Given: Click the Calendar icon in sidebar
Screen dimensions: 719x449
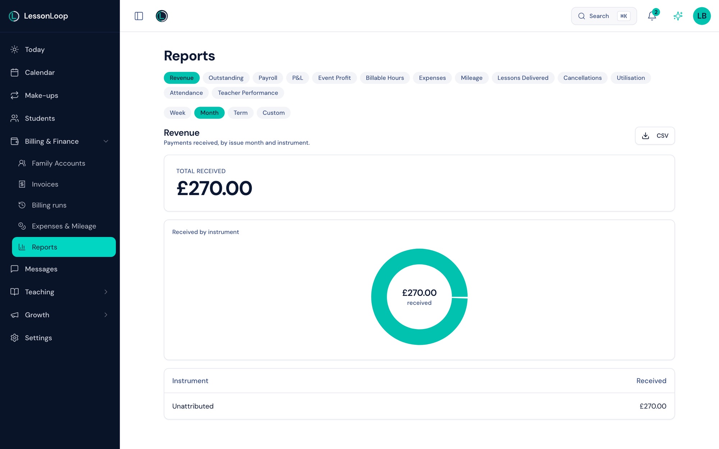Looking at the screenshot, I should click(x=14, y=73).
